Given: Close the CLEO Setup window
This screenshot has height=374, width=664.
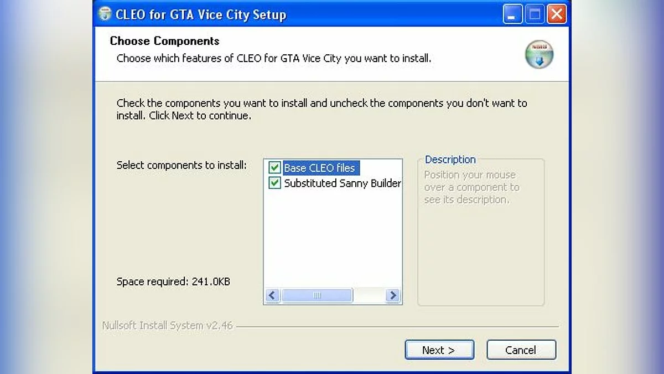Looking at the screenshot, I should pos(557,14).
